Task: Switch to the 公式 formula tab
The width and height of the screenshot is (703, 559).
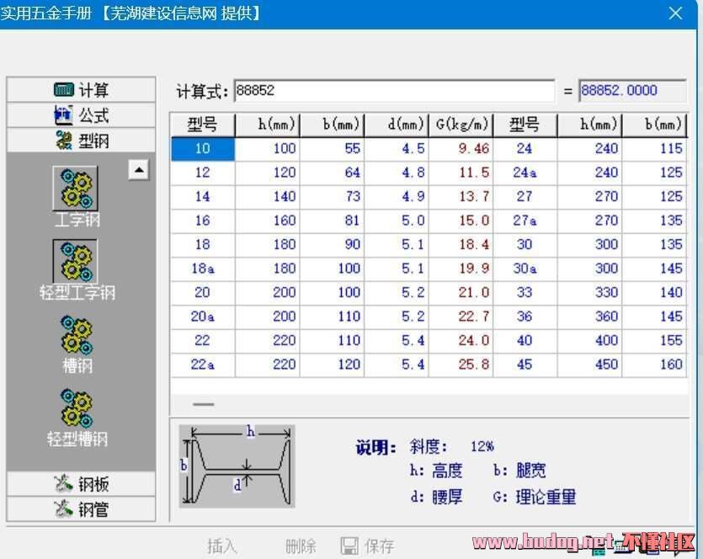Action: click(81, 115)
